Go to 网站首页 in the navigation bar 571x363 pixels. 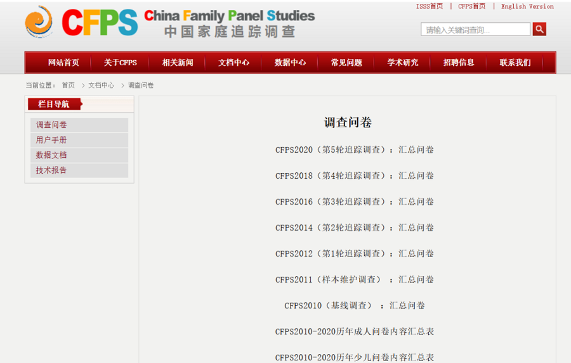point(63,63)
